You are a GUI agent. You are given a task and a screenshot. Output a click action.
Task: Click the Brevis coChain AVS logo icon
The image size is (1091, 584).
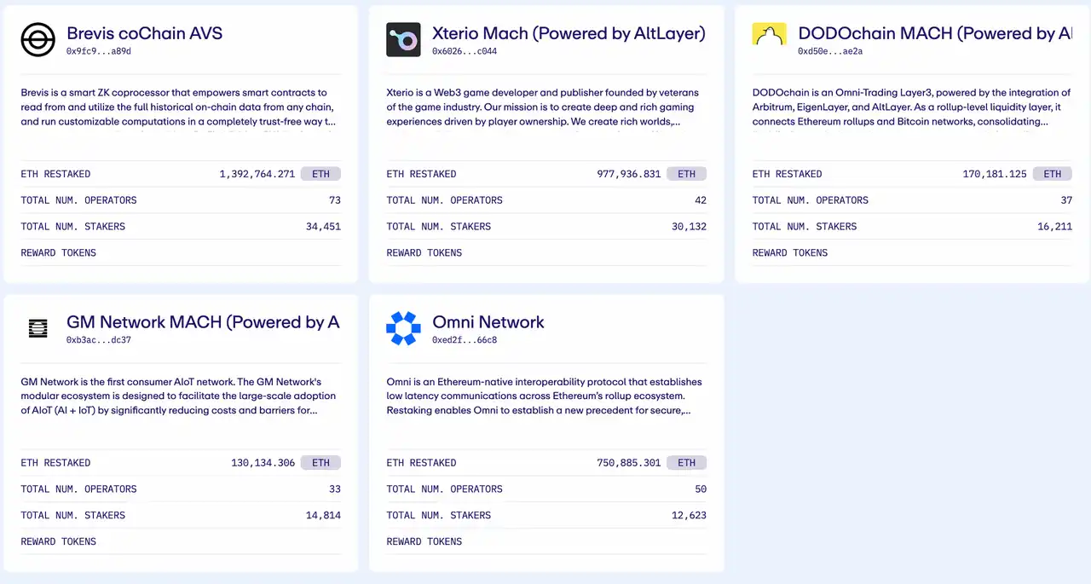pyautogui.click(x=38, y=40)
